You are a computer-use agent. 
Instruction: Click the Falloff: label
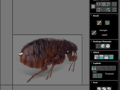104,35
